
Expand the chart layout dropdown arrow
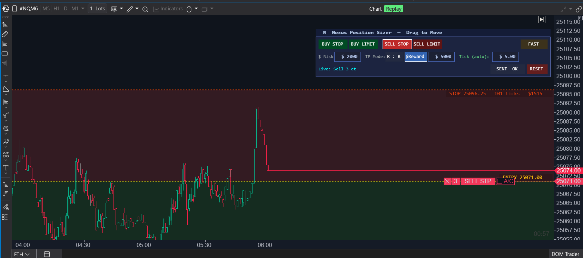[x=212, y=9]
